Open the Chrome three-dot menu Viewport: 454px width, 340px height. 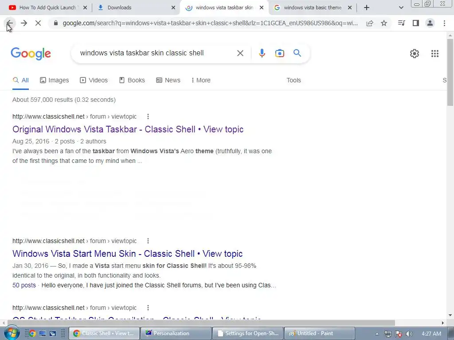pos(444,23)
